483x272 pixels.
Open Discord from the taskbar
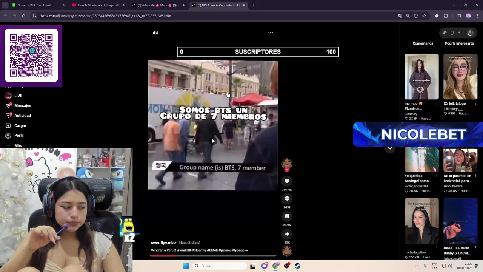coord(264,266)
